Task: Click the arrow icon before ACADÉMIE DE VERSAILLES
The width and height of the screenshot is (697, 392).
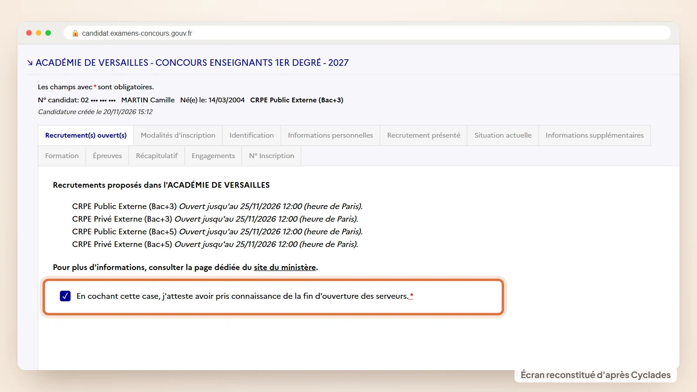Action: 30,63
